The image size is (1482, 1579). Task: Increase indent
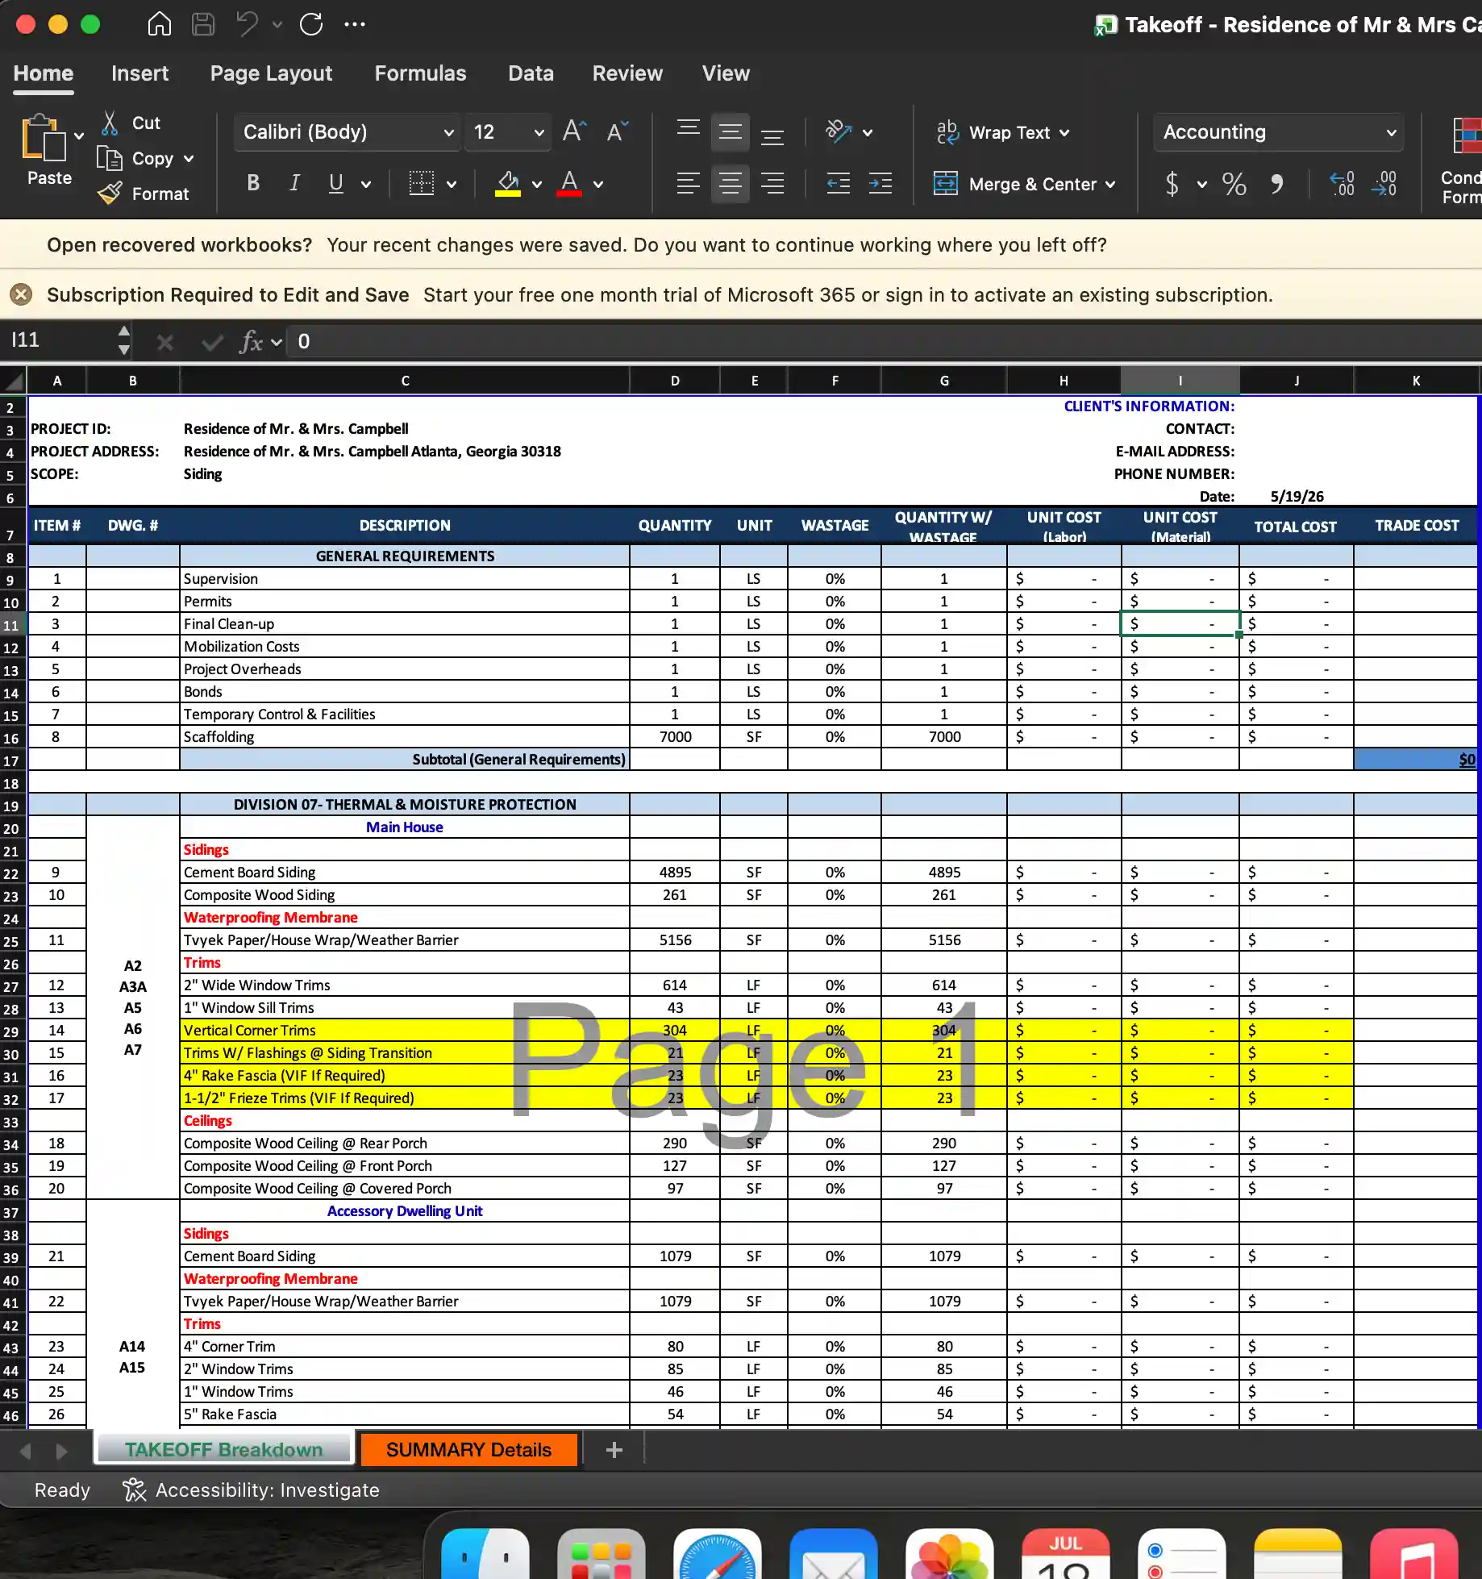tap(880, 183)
